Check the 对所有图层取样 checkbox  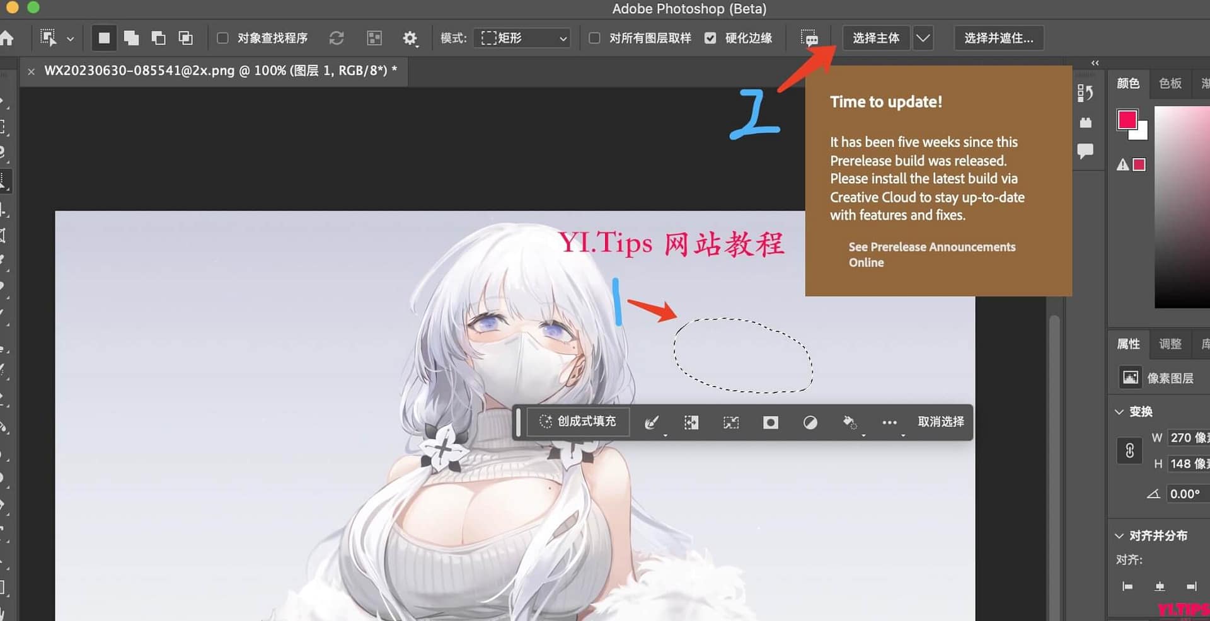coord(594,38)
